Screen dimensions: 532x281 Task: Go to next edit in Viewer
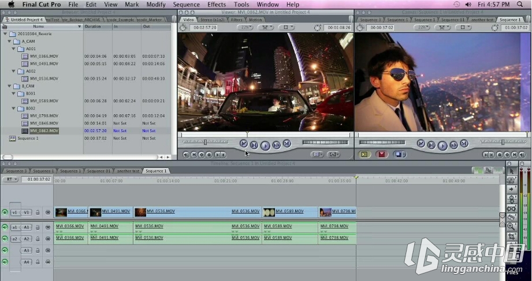[287, 143]
